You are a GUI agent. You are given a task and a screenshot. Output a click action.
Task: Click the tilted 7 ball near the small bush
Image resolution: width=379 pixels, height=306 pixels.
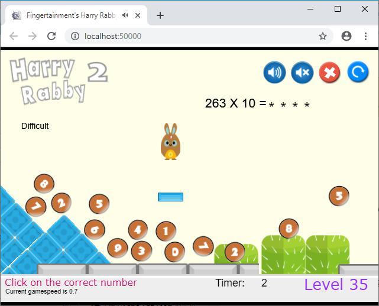(203, 246)
